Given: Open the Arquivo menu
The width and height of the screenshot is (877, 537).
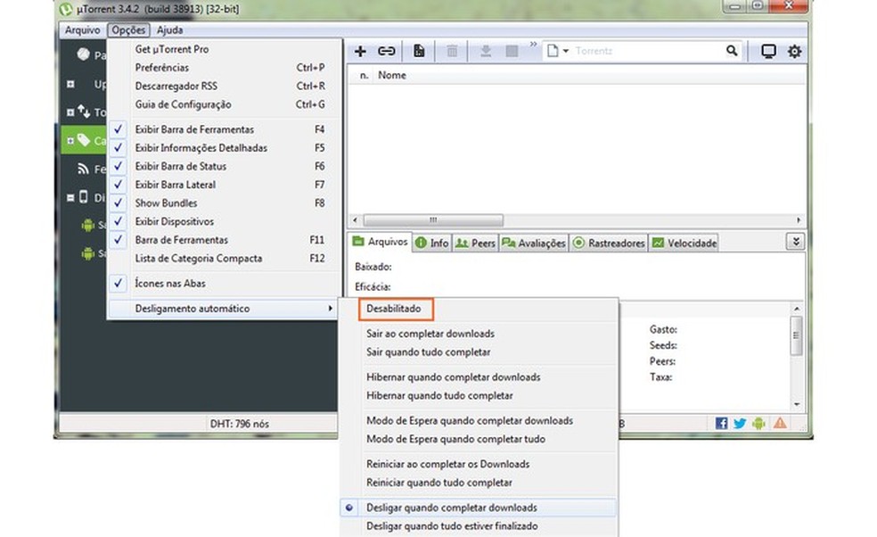Looking at the screenshot, I should 82,30.
